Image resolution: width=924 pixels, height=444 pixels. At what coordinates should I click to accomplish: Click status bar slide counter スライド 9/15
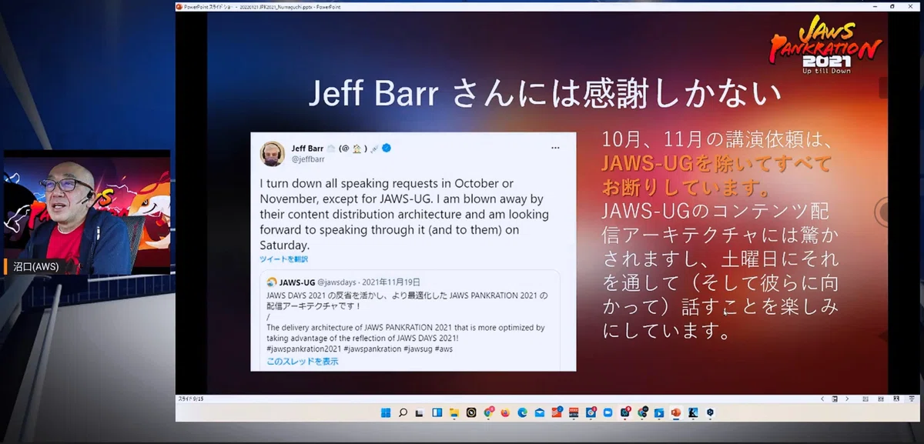click(189, 399)
